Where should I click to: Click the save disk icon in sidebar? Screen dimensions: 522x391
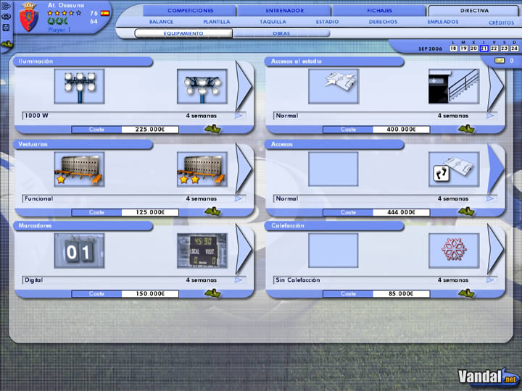pyautogui.click(x=6, y=28)
